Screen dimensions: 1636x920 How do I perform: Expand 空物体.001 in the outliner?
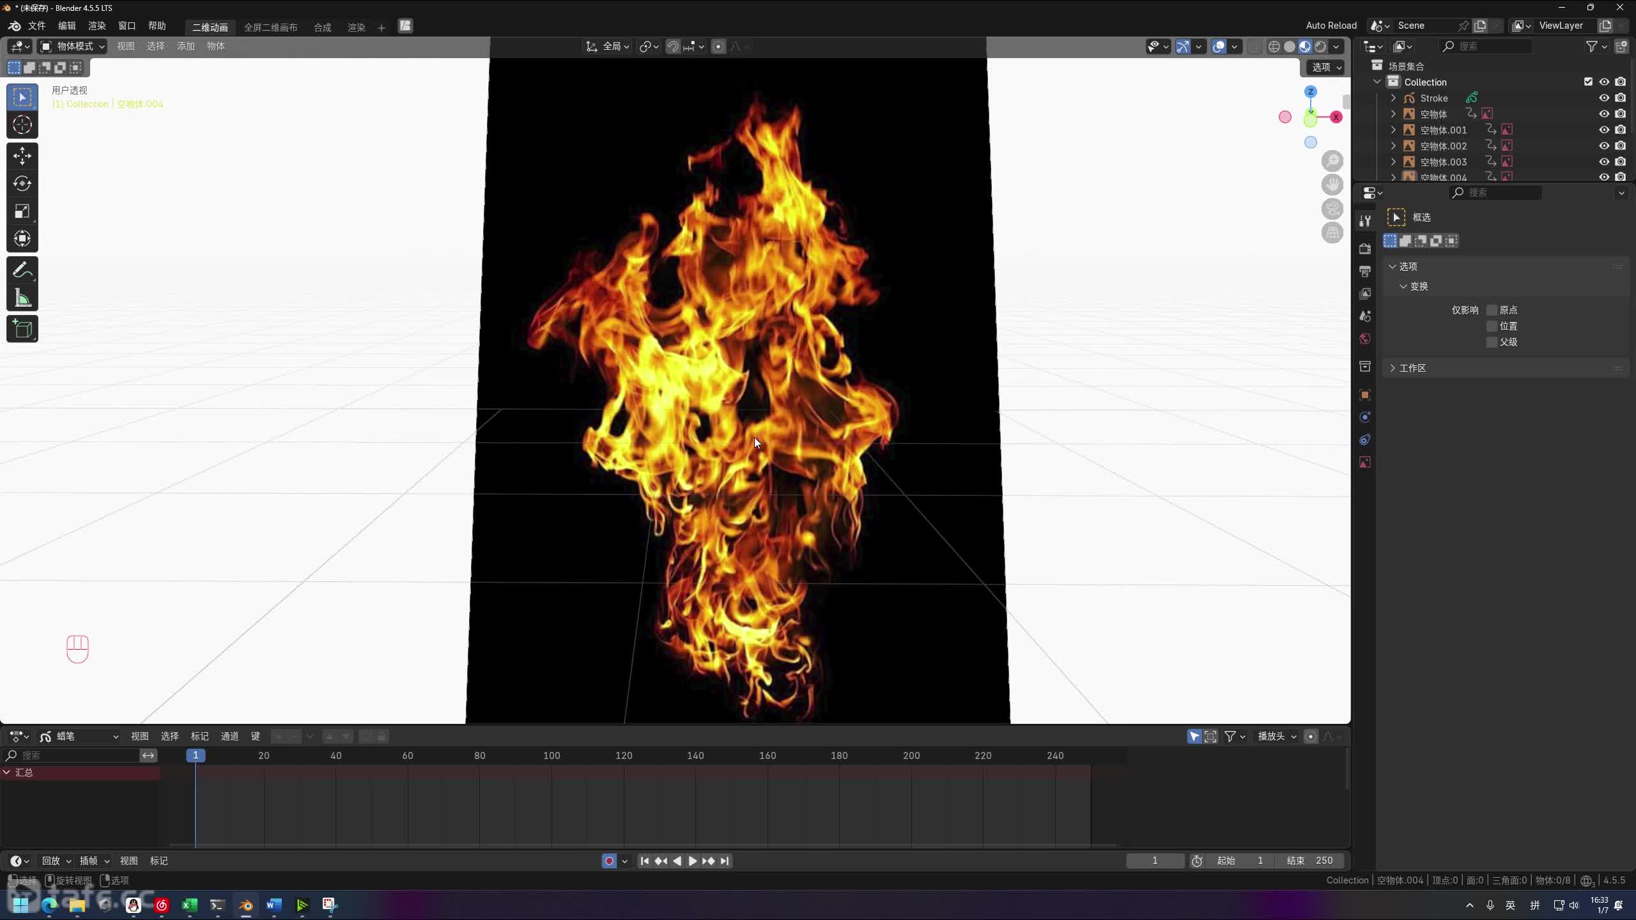1394,130
